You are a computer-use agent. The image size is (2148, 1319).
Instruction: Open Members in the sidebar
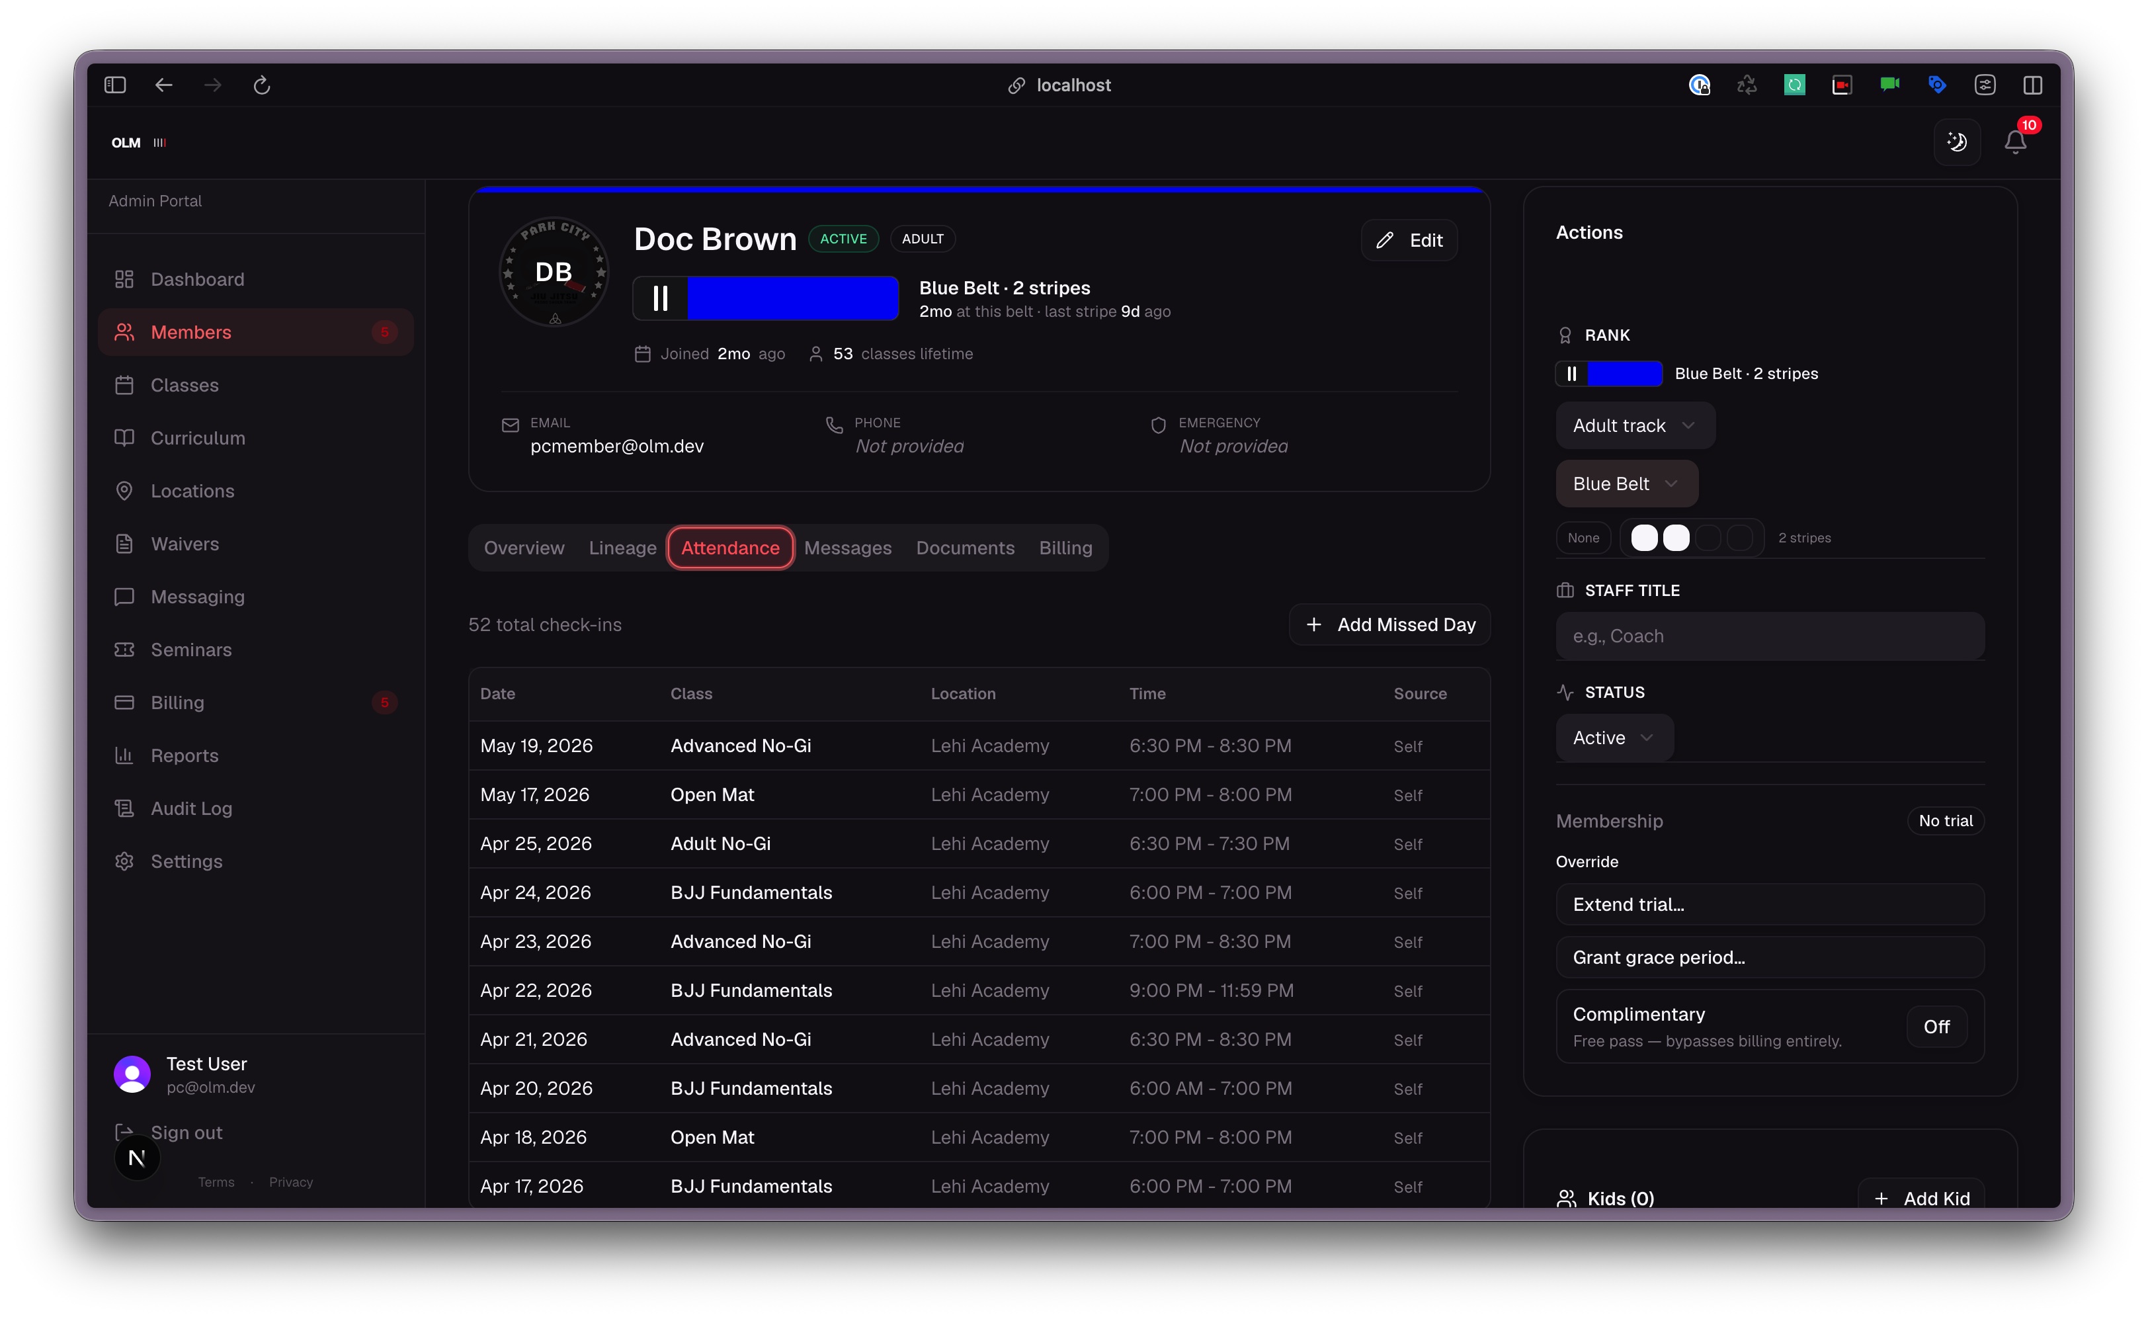pyautogui.click(x=255, y=331)
